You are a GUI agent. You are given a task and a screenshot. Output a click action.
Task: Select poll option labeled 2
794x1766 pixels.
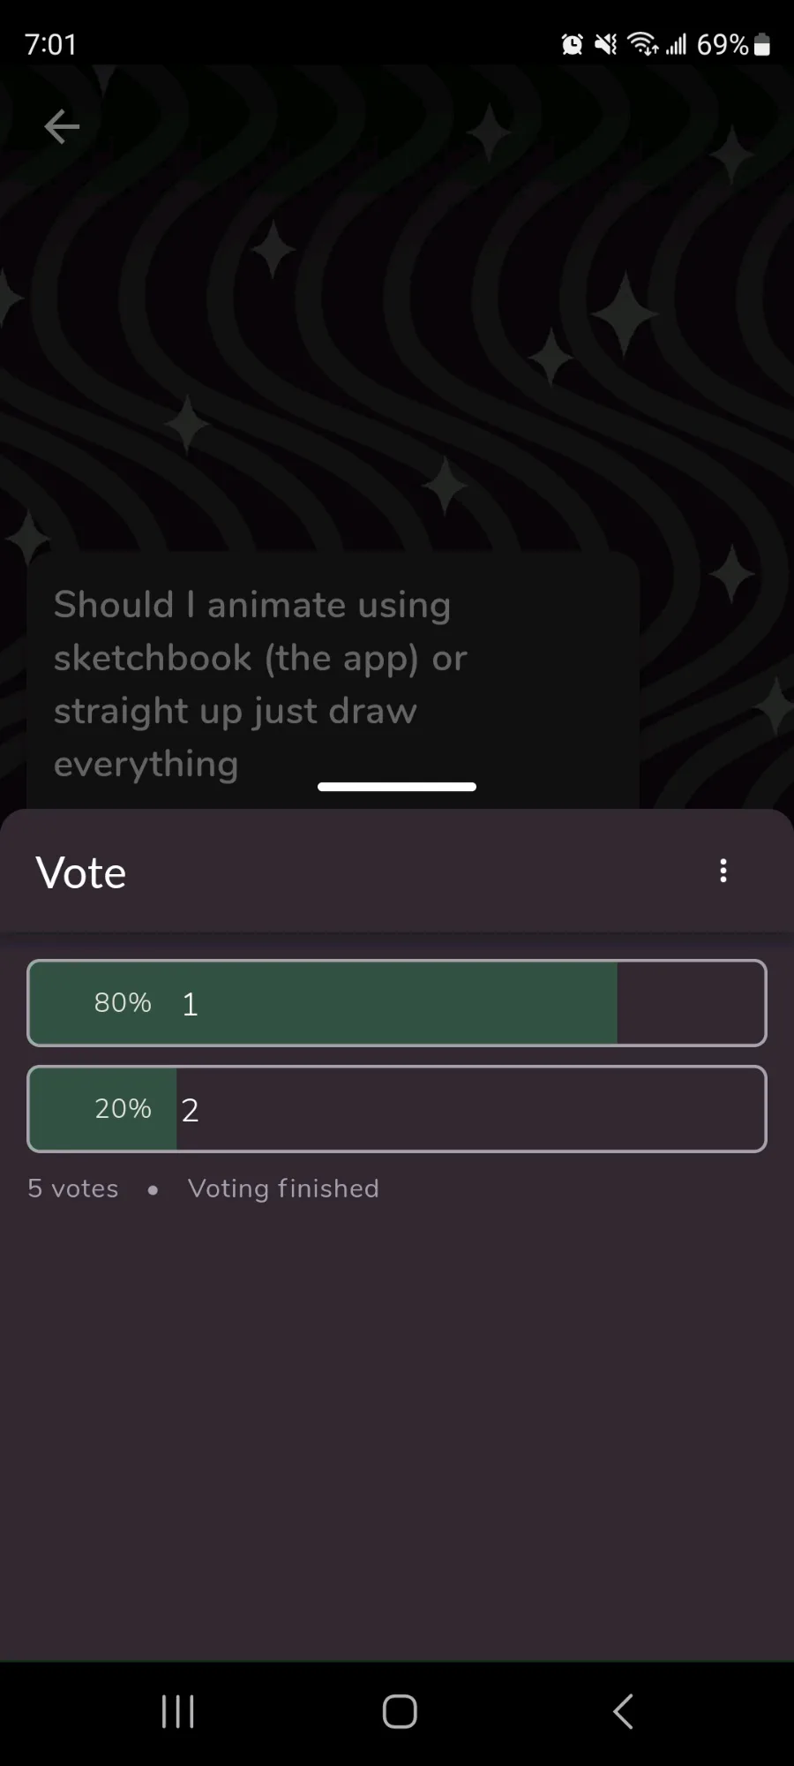click(x=397, y=1109)
